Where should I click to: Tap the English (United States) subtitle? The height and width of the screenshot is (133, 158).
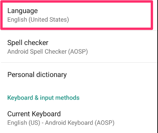click(x=38, y=20)
